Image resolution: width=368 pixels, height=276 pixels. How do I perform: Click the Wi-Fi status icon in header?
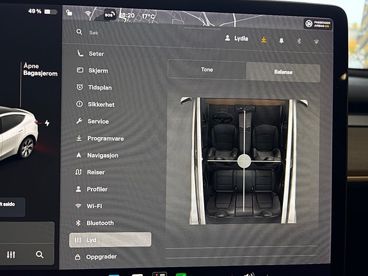(x=316, y=42)
